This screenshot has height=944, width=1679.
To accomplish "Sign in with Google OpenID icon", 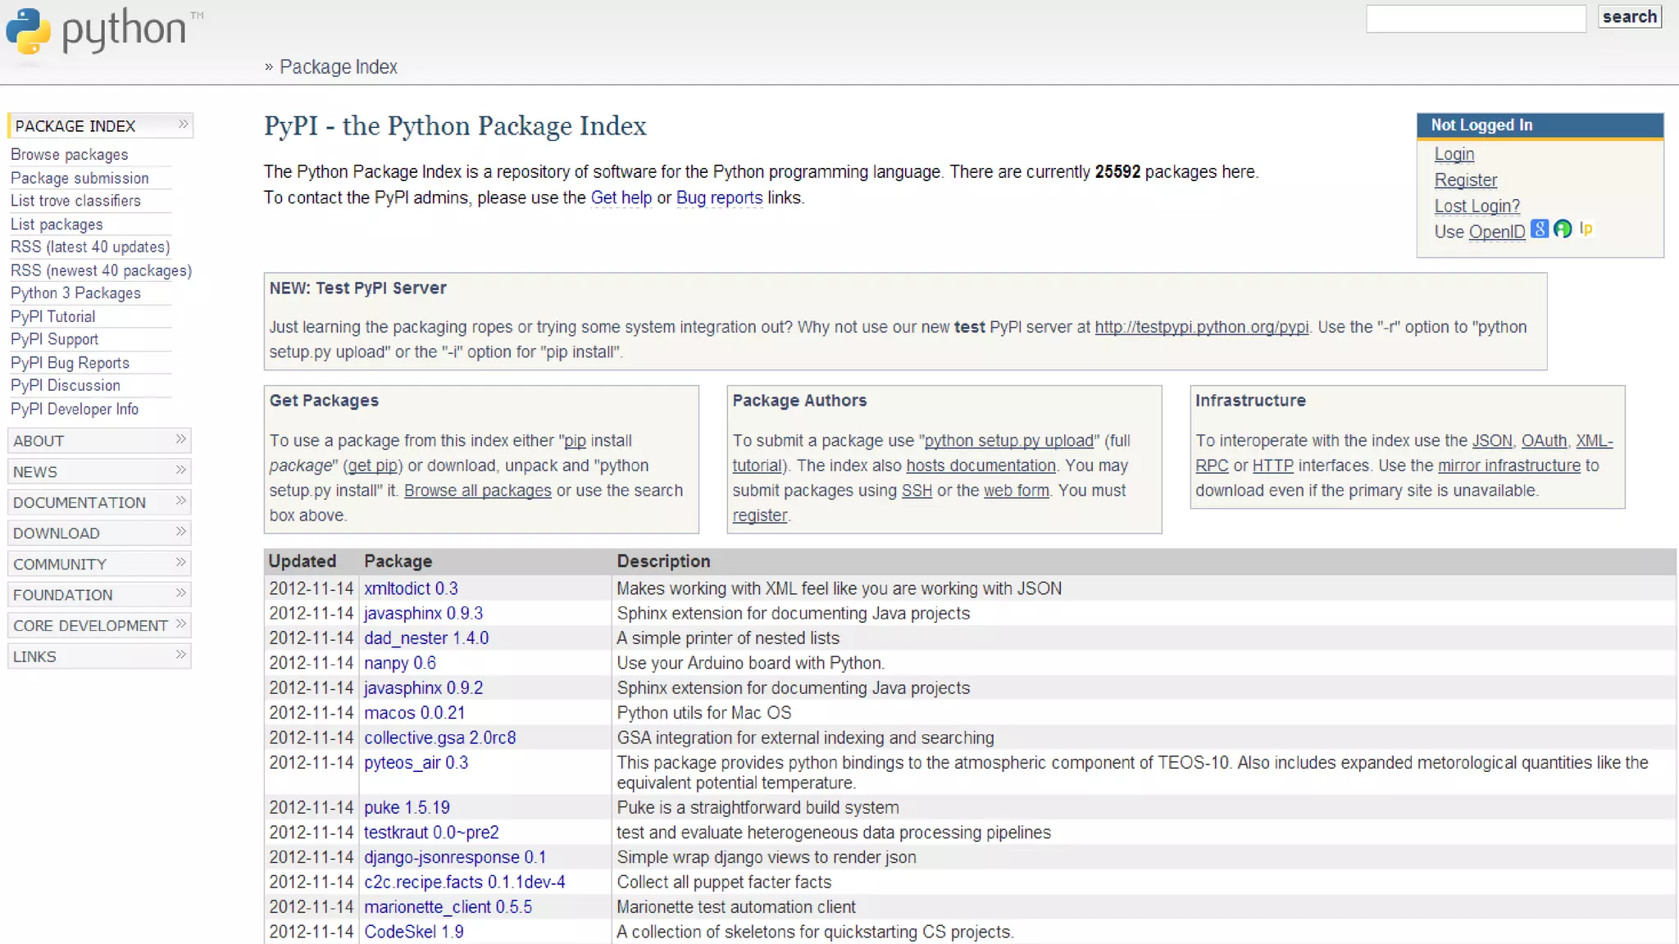I will point(1540,229).
